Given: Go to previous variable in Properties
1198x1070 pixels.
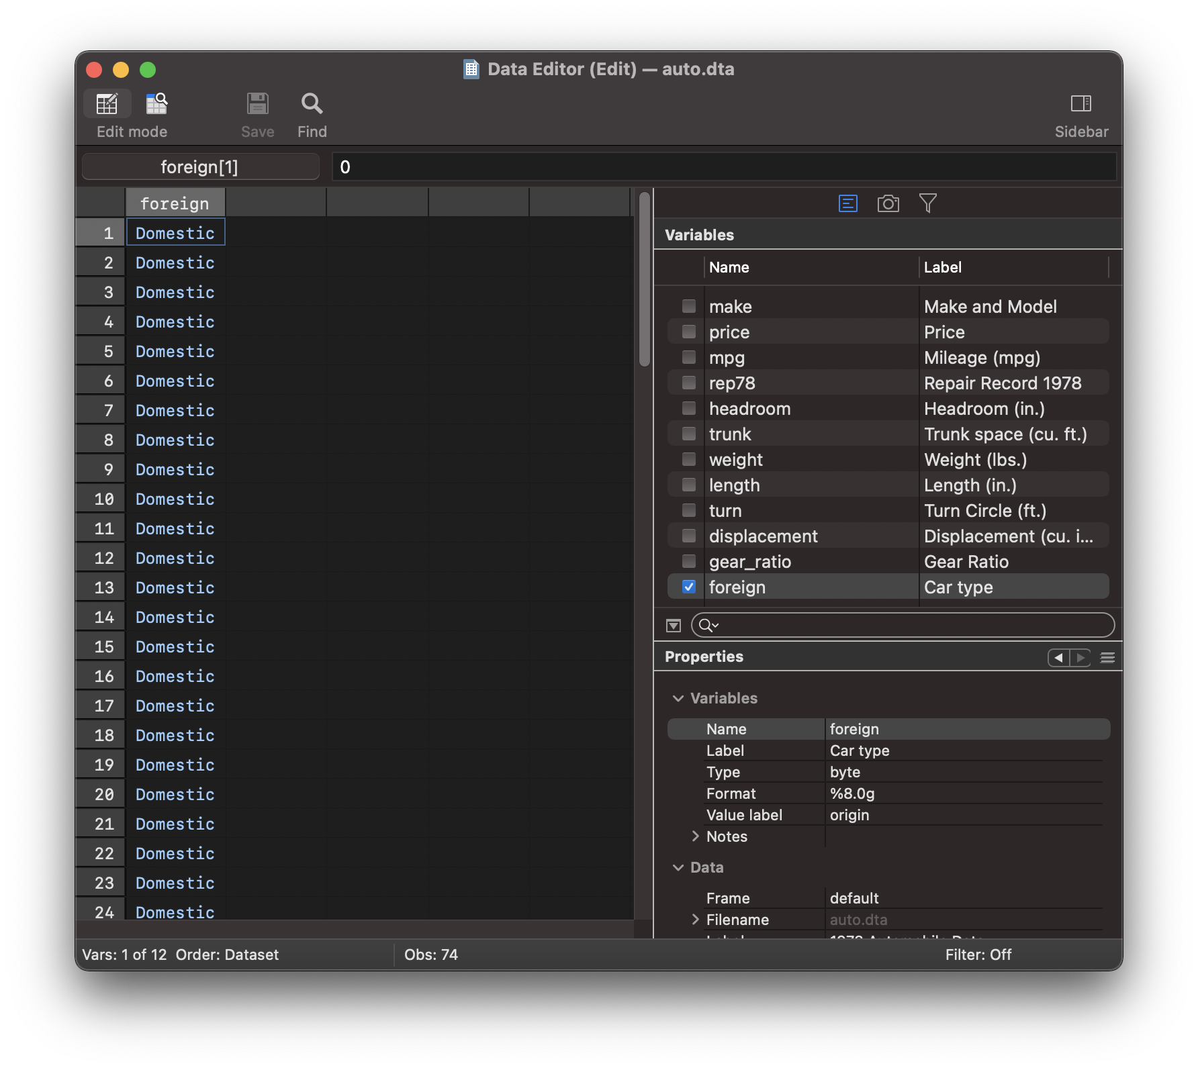Looking at the screenshot, I should (x=1059, y=658).
